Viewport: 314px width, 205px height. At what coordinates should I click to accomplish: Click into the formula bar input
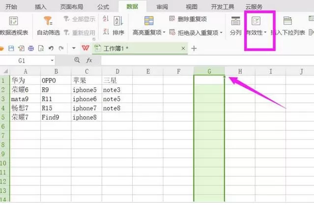(207, 60)
